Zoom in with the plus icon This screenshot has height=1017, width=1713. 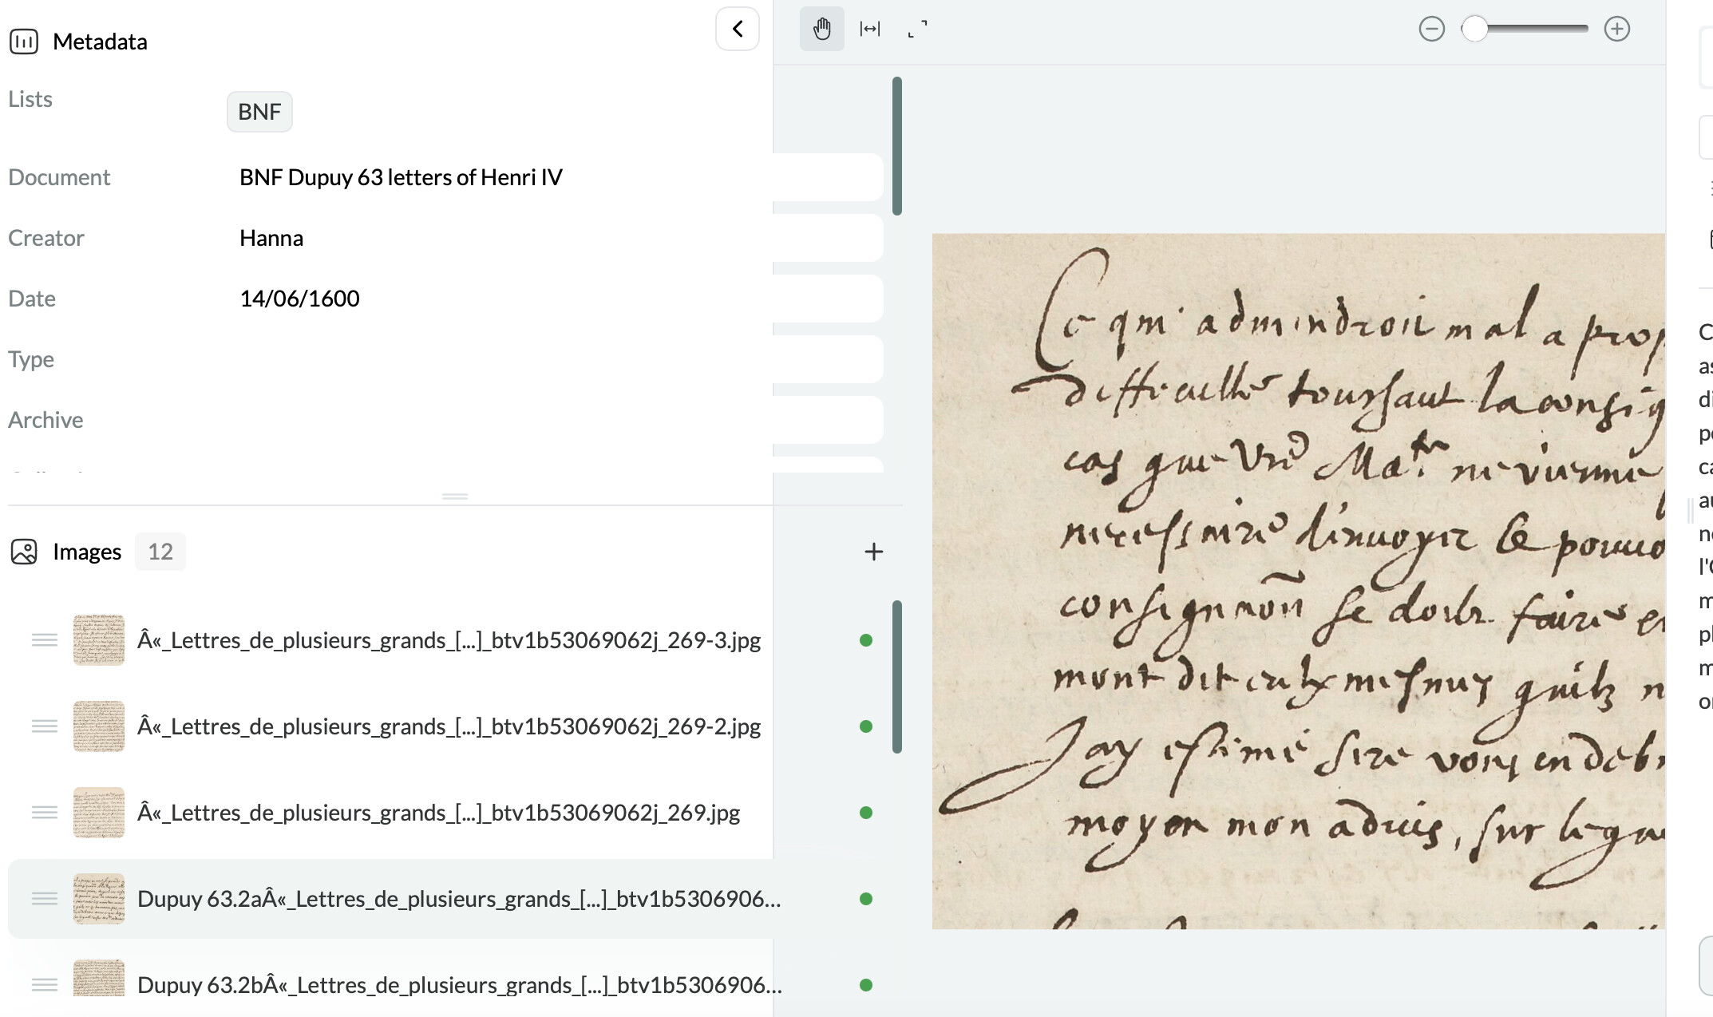1617,30
